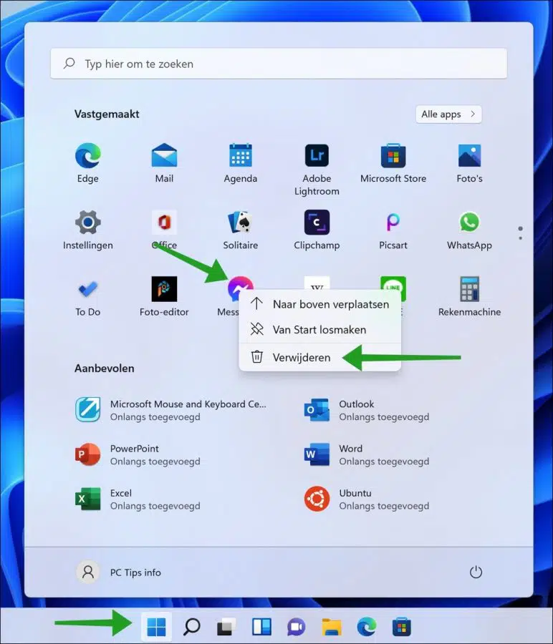This screenshot has height=644, width=553.
Task: Open the Picsart app
Action: coord(393,230)
